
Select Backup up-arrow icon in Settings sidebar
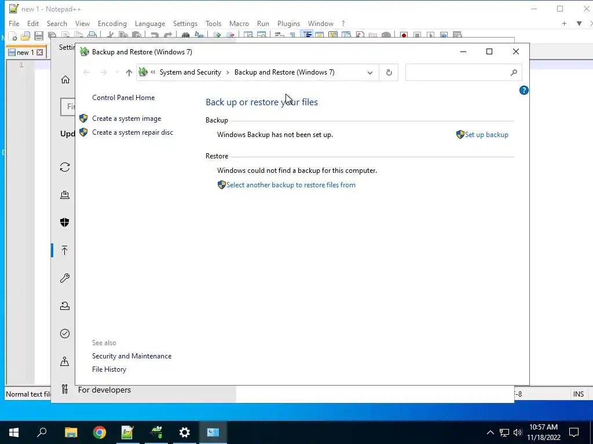coord(65,250)
